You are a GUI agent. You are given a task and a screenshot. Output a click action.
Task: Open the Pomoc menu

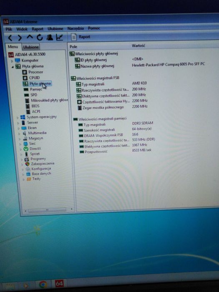tap(94, 28)
